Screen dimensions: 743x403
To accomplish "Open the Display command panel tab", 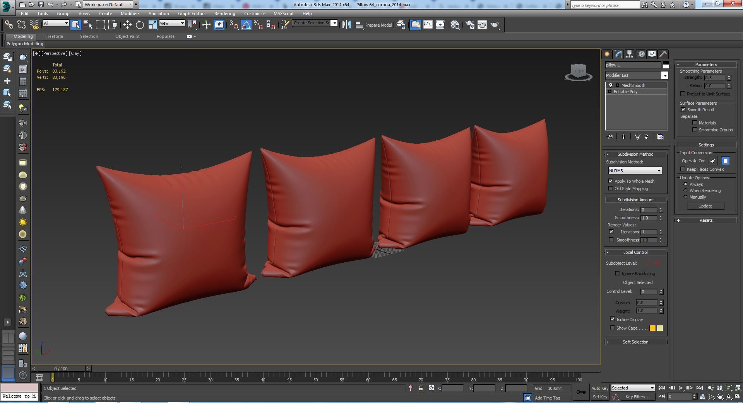I will tap(652, 54).
